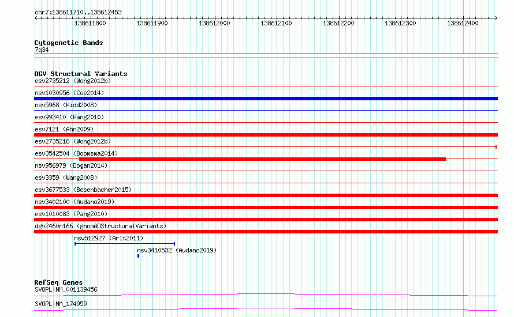Click ruler position 138612000
The height and width of the screenshot is (317, 514).
click(214, 23)
